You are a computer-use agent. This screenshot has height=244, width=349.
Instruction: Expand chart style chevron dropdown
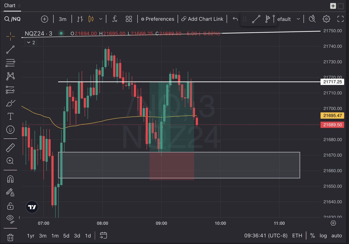(x=101, y=19)
